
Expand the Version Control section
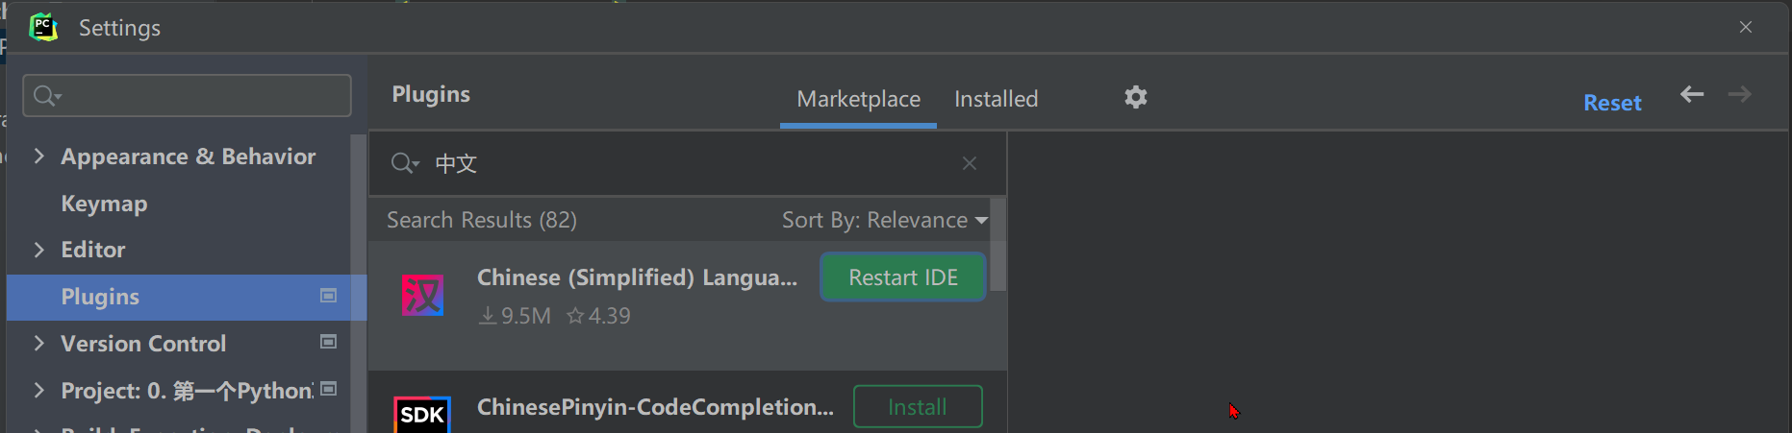click(39, 343)
